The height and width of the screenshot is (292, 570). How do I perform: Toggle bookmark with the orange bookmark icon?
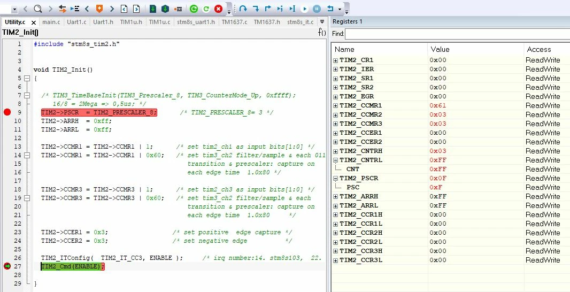99,9
